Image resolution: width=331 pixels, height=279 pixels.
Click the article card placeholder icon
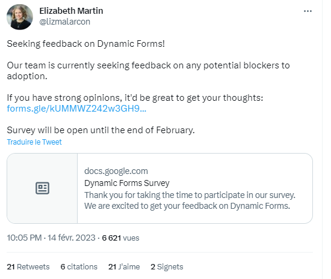coord(42,188)
